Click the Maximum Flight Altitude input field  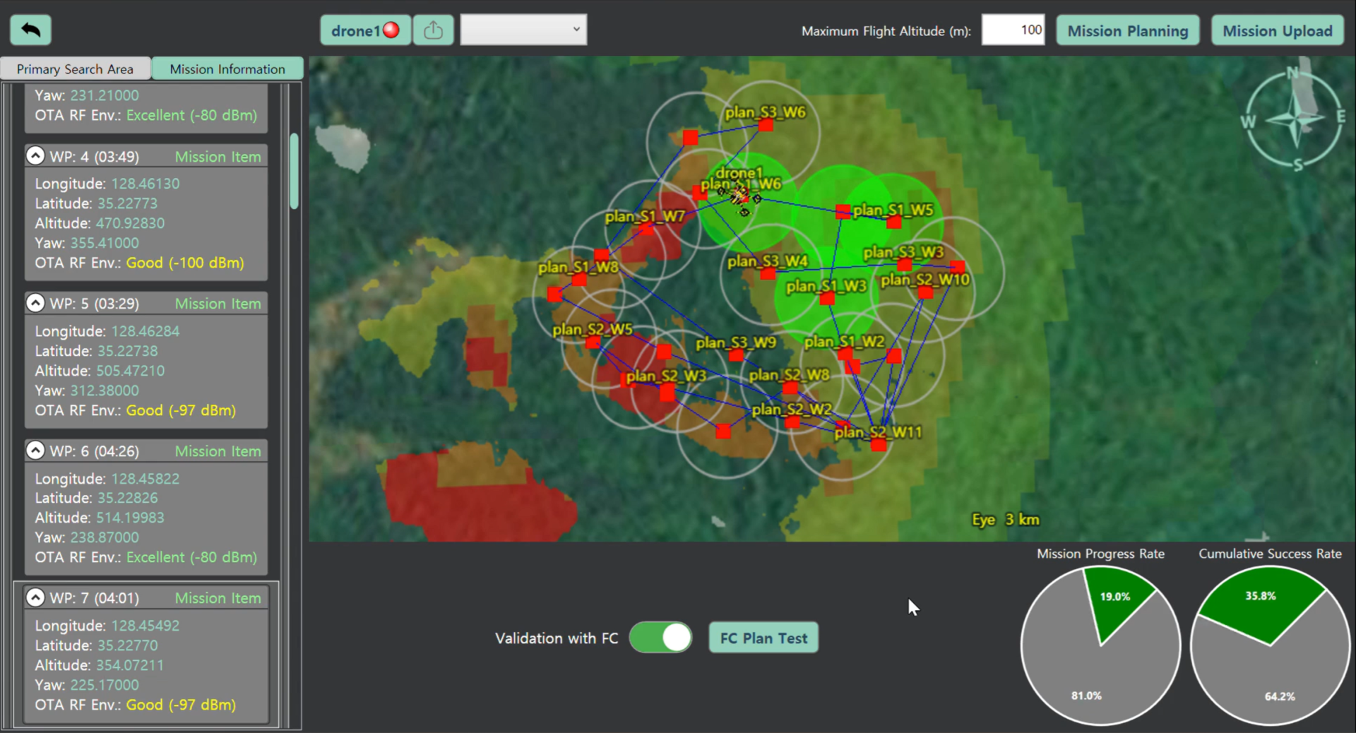pyautogui.click(x=1013, y=30)
